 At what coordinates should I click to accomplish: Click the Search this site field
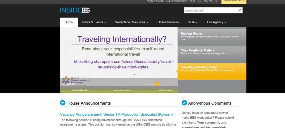coord(210,10)
